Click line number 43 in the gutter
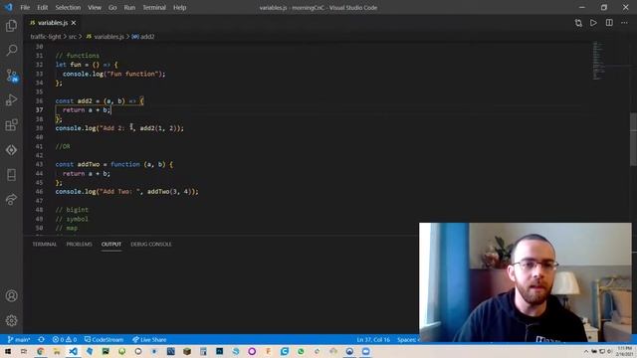 [x=39, y=164]
